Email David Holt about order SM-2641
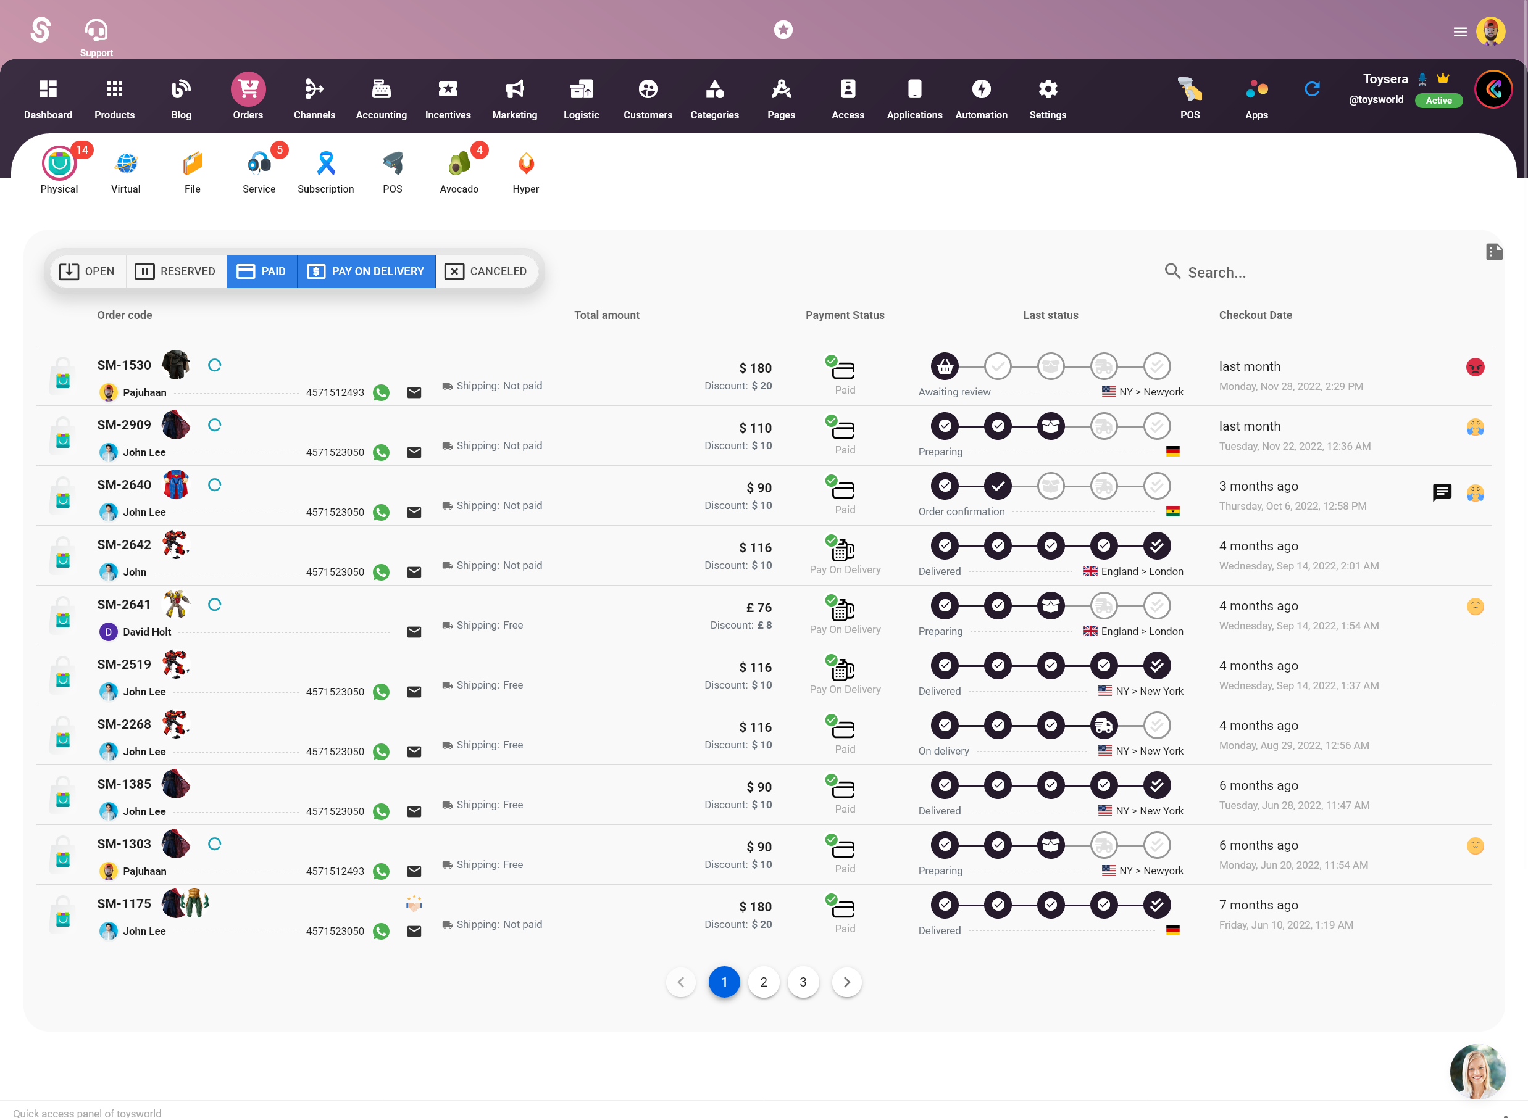Image resolution: width=1528 pixels, height=1118 pixels. [x=414, y=631]
